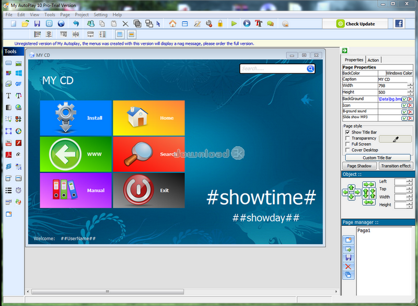Image resolution: width=418 pixels, height=306 pixels.
Task: Open the Project menu
Action: point(82,15)
